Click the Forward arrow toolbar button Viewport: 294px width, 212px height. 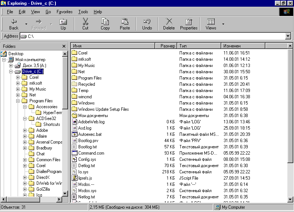(x=39, y=24)
